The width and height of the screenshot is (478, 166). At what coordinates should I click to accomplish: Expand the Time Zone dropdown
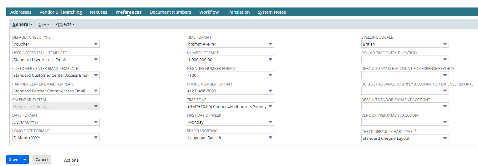tap(231, 106)
